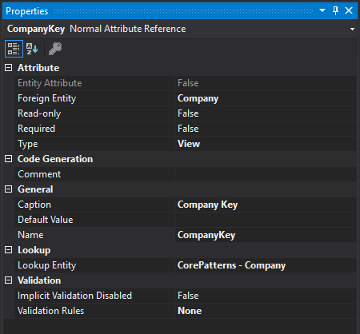Collapse the Code Generation category
The height and width of the screenshot is (334, 360).
point(9,159)
